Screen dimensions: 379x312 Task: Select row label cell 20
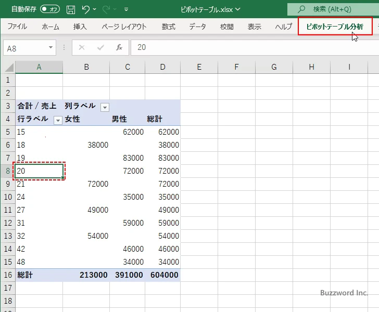click(39, 171)
